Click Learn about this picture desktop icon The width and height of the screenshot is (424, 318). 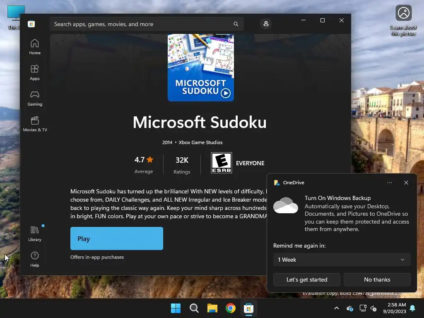coord(403,21)
